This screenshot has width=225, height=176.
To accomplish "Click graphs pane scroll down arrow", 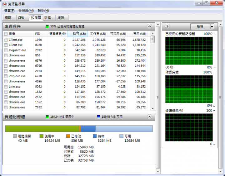I will [220, 171].
